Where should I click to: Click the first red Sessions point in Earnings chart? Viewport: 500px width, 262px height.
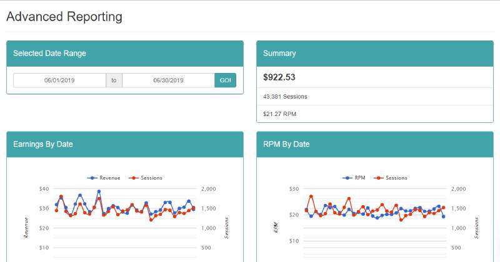click(x=56, y=210)
